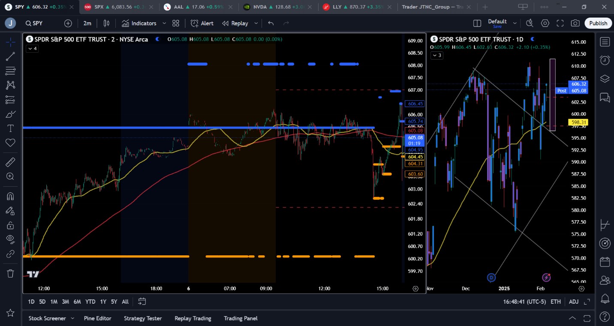The image size is (614, 326).
Task: Open the Pine Editor tab
Action: pyautogui.click(x=98, y=318)
